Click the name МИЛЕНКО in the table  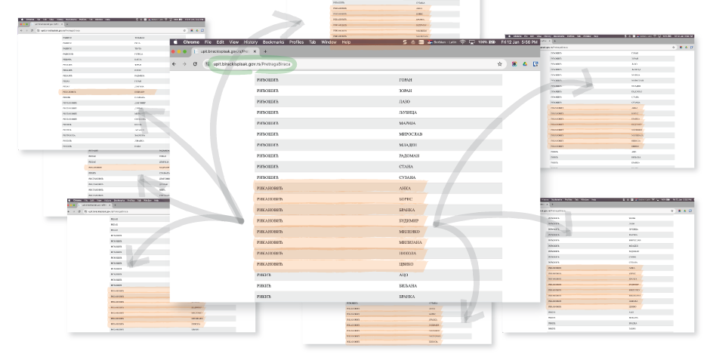pyautogui.click(x=409, y=232)
